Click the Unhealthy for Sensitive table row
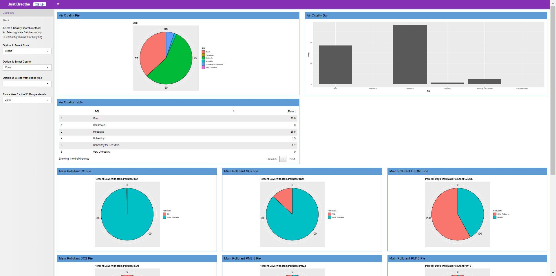Screen dimensions: 556x276 pos(178,145)
